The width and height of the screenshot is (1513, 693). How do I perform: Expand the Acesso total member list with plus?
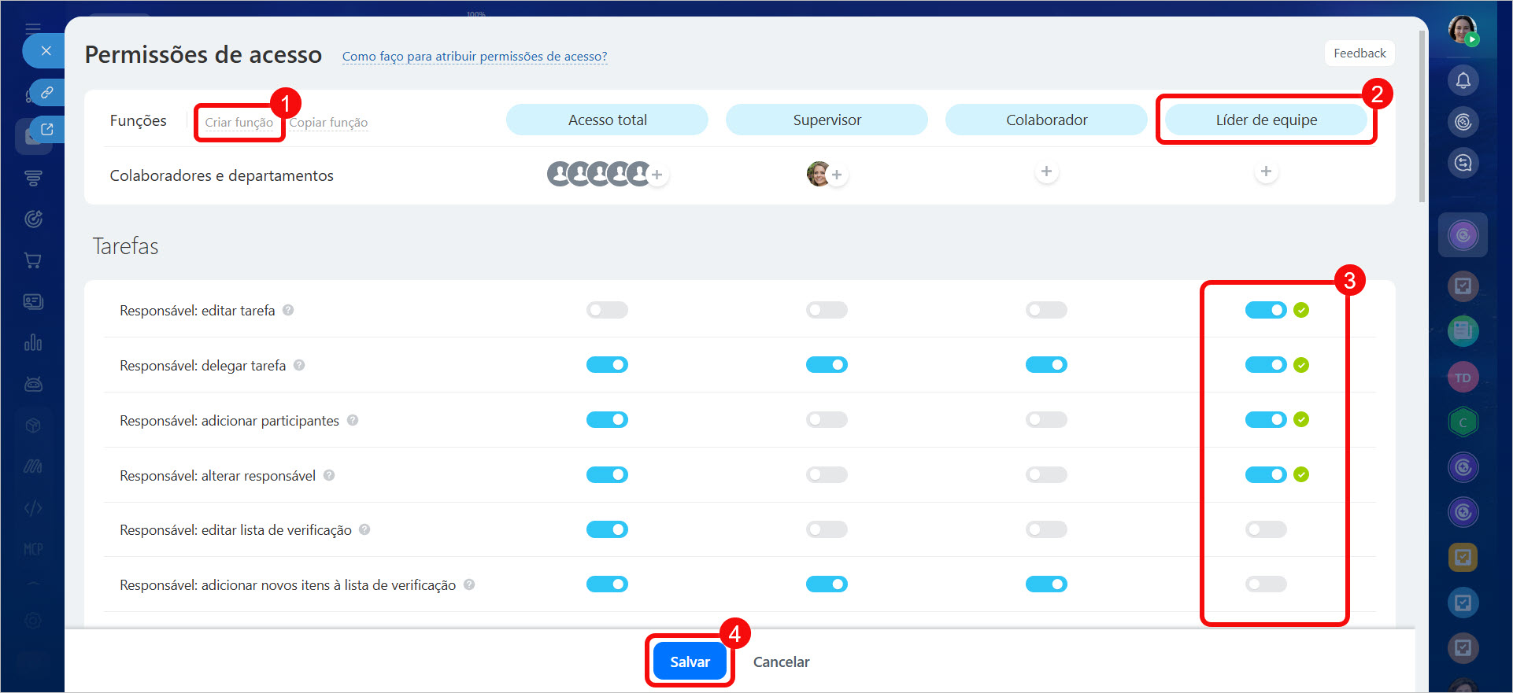coord(657,175)
